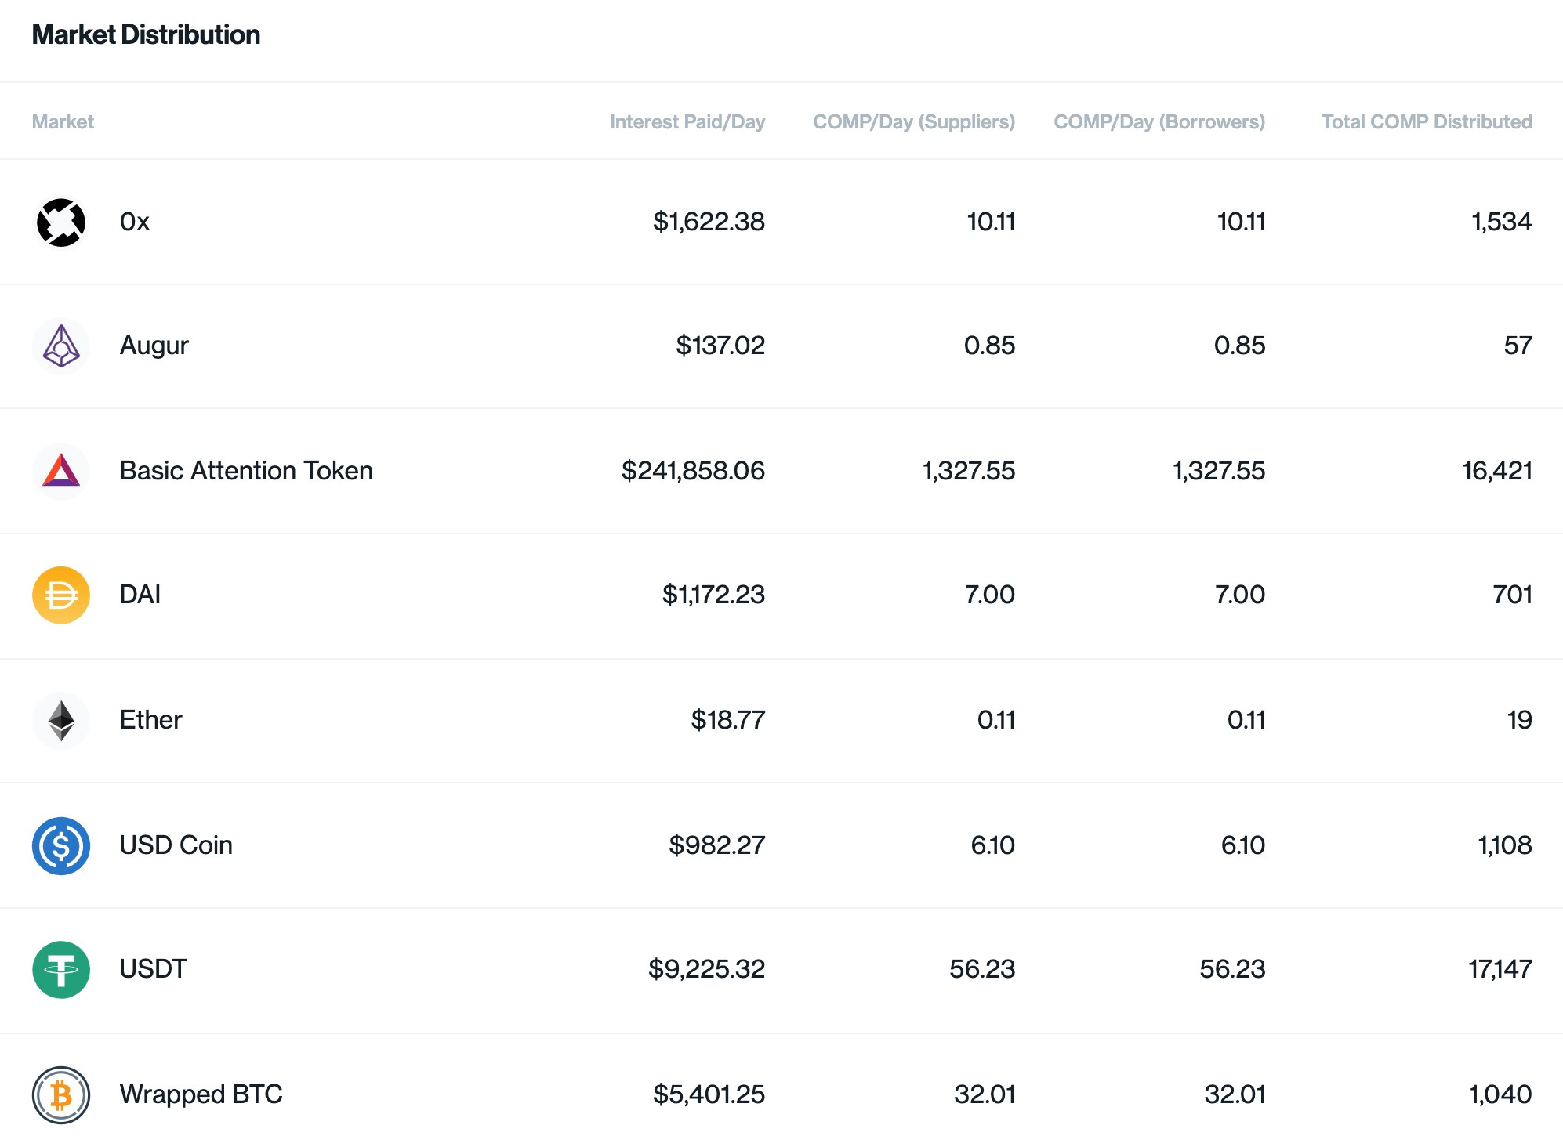This screenshot has width=1563, height=1136.
Task: Open the Augur market name
Action: coord(154,346)
